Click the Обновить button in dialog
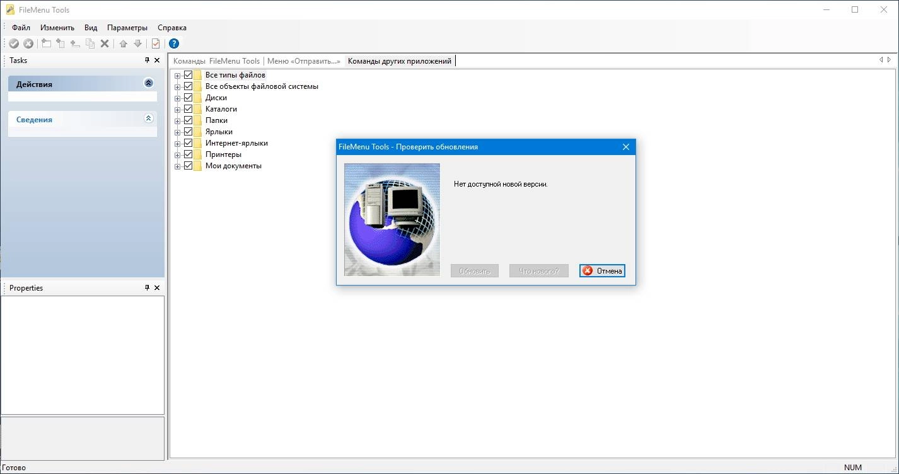Viewport: 899px width, 474px height. click(x=475, y=271)
